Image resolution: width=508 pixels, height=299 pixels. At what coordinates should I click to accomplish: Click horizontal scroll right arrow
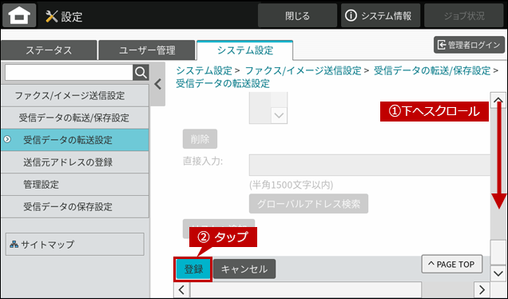click(x=482, y=289)
